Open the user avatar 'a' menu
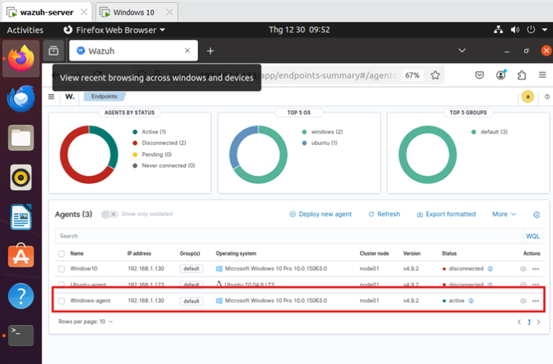 pyautogui.click(x=528, y=97)
